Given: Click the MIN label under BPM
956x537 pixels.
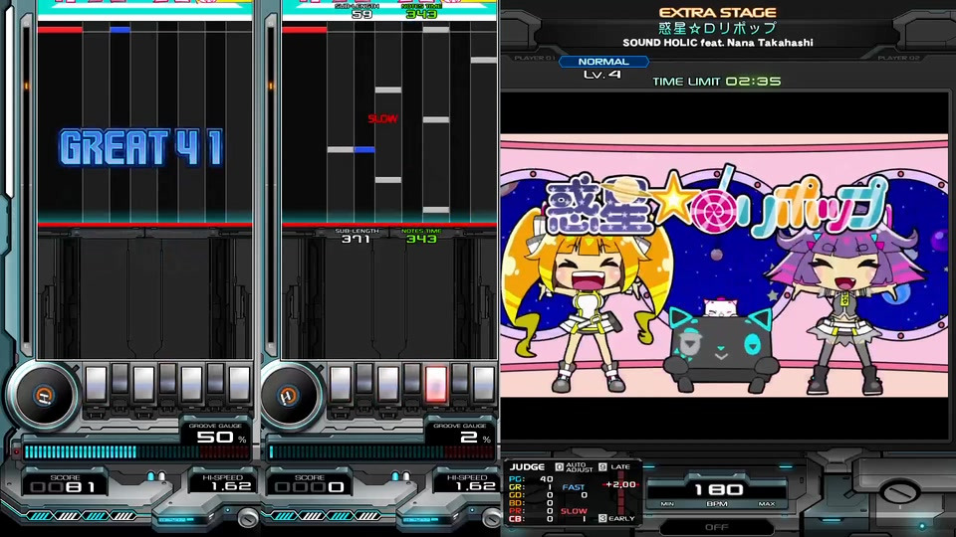Looking at the screenshot, I should point(667,504).
